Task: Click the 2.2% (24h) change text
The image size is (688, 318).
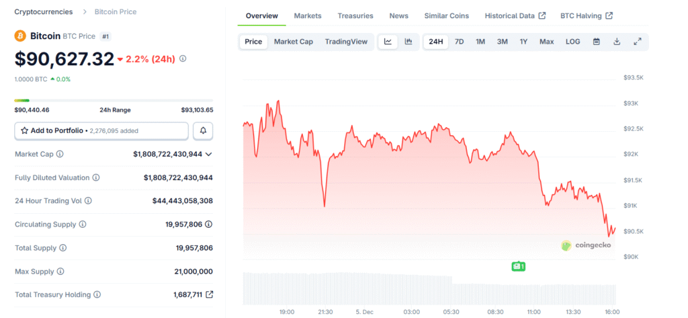Action: tap(150, 59)
